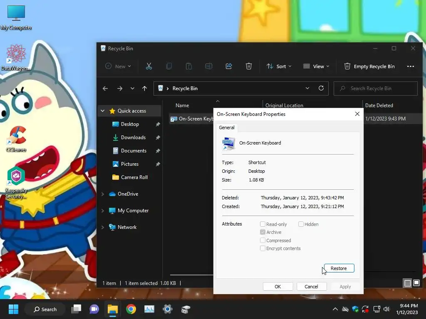Go forward with the right arrow
This screenshot has height=319, width=426.
click(119, 88)
